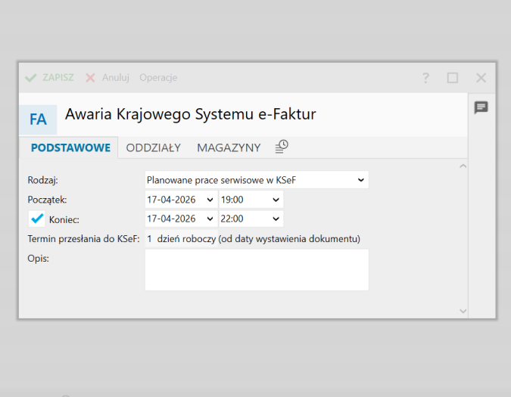The image size is (511, 397).
Task: Click the scroll down arrow
Action: point(463,311)
